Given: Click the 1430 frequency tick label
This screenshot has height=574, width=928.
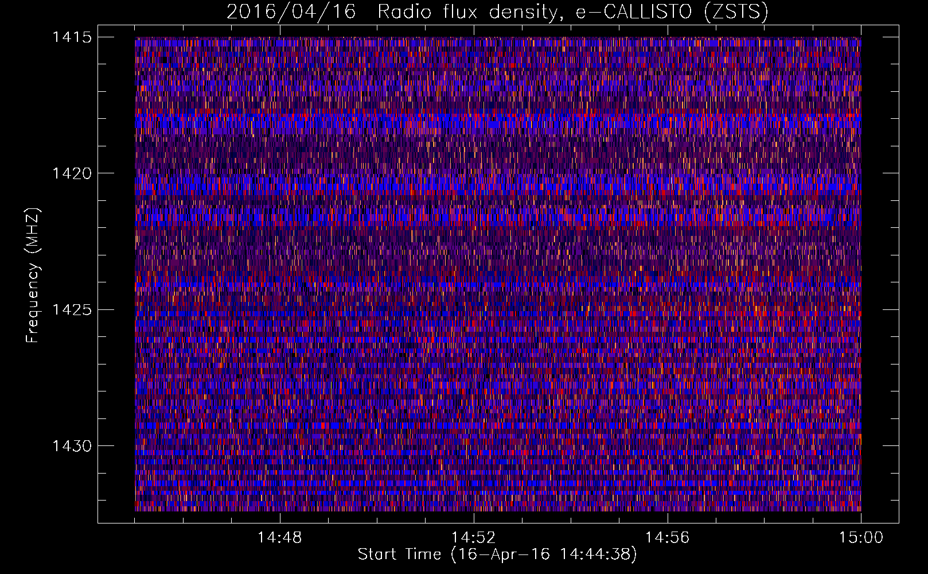Looking at the screenshot, I should point(72,446).
